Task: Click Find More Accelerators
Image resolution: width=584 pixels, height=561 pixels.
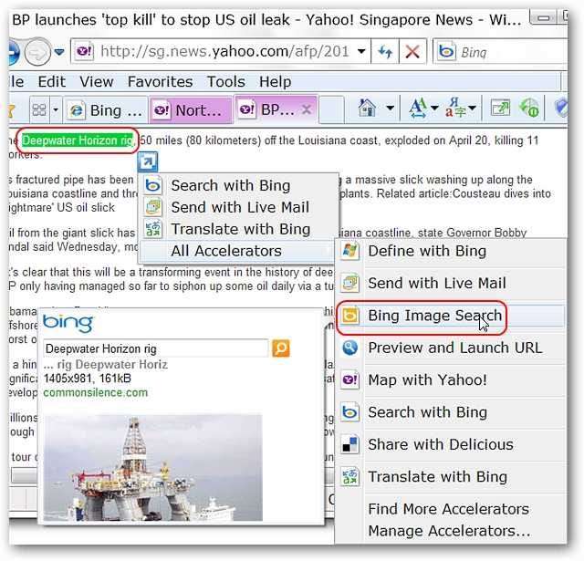Action: click(x=448, y=508)
